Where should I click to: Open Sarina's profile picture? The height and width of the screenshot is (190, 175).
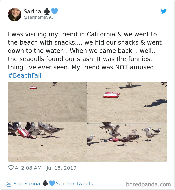pyautogui.click(x=15, y=14)
